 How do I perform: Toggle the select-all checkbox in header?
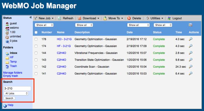click(36, 32)
